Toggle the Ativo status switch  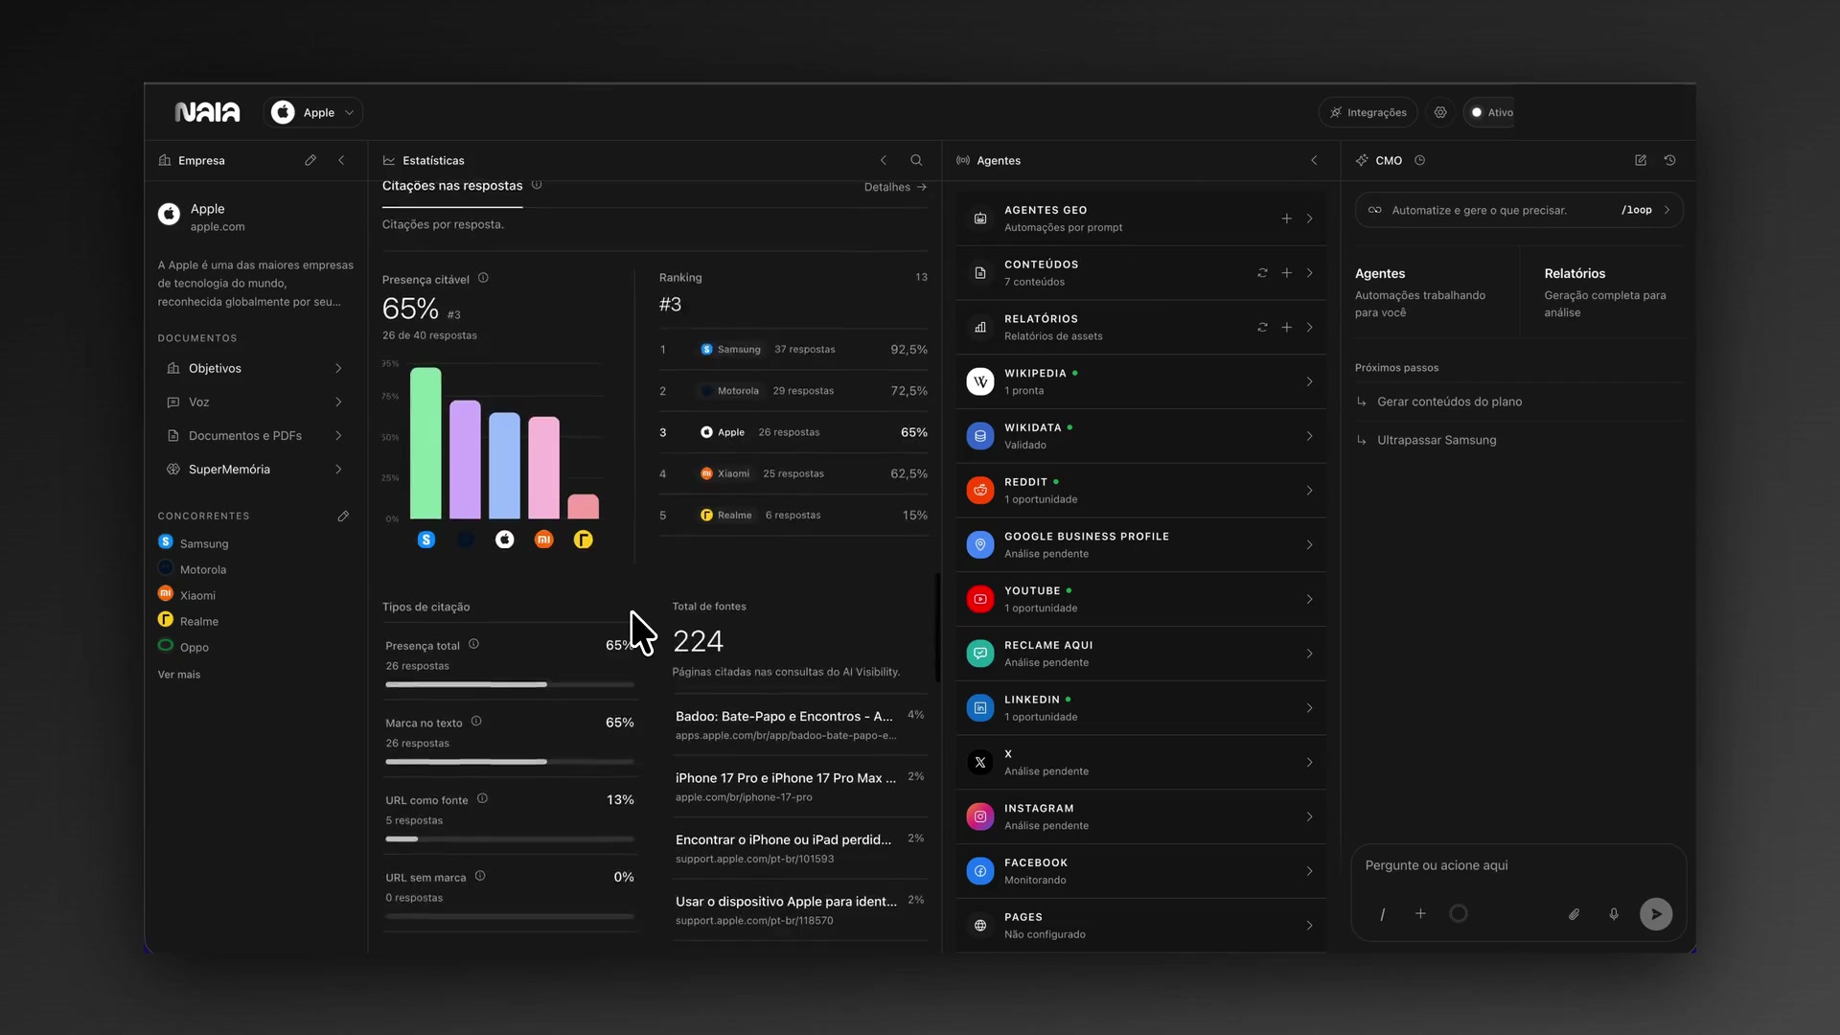click(x=1491, y=112)
